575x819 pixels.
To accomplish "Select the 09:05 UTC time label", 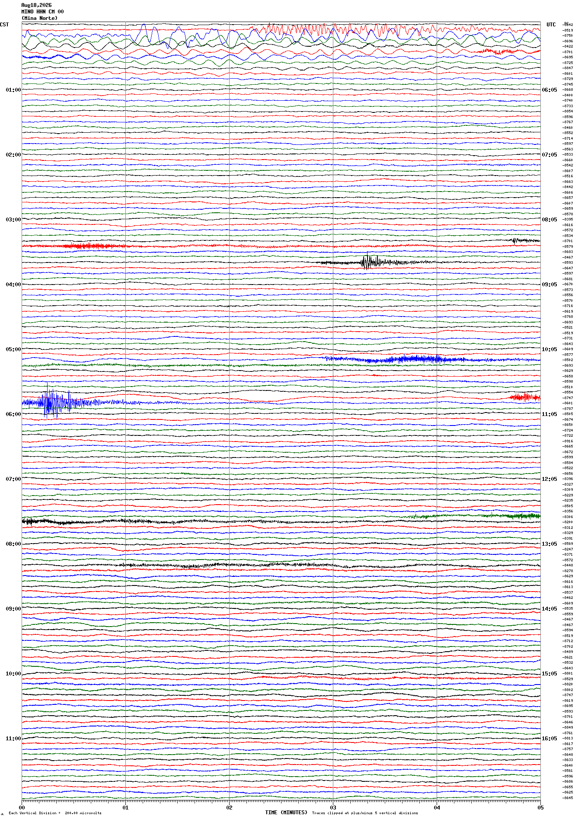I will pos(549,285).
